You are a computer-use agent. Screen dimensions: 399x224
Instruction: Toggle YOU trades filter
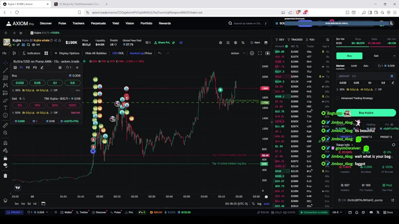point(310,40)
